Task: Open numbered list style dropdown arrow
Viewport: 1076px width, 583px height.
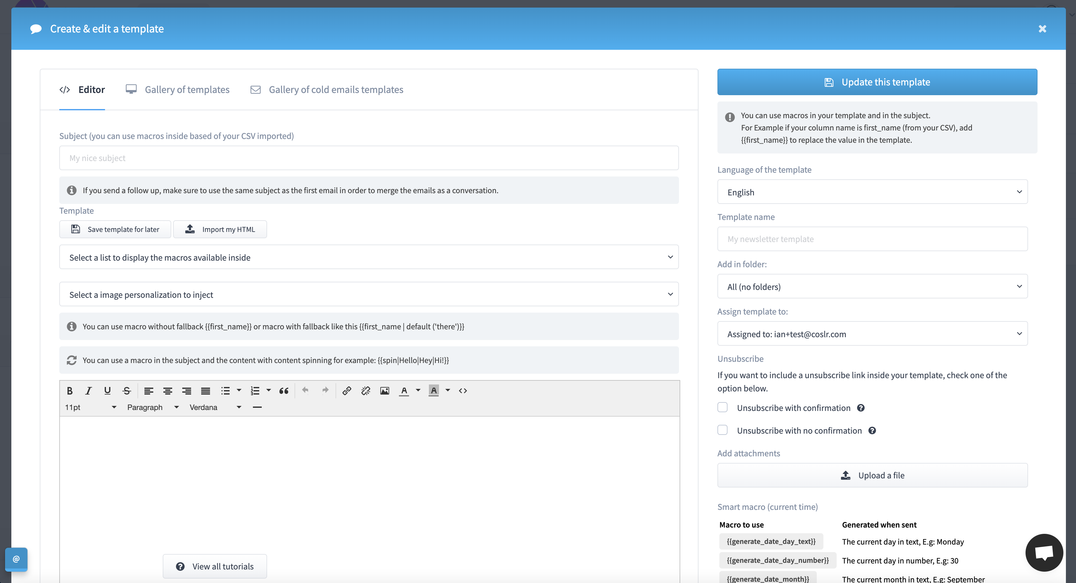Action: [x=269, y=391]
